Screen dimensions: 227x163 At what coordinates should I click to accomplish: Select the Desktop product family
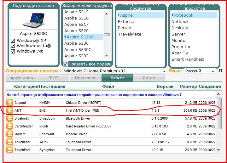(x=180, y=28)
